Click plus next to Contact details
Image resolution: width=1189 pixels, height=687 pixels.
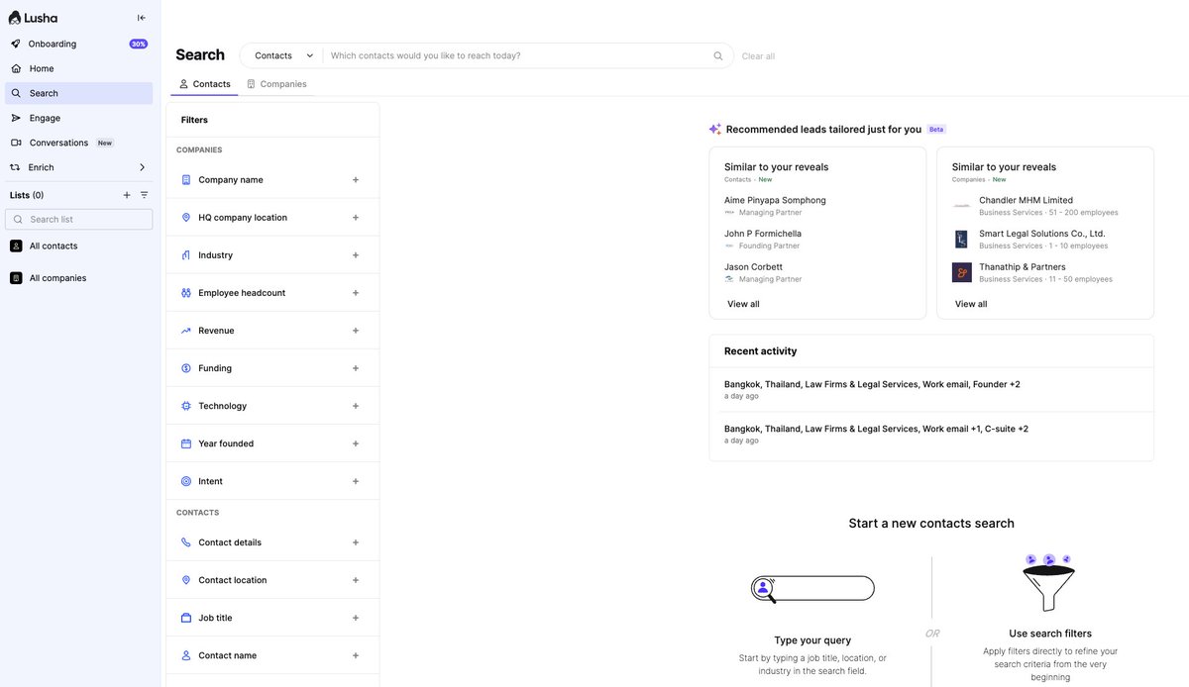[356, 542]
